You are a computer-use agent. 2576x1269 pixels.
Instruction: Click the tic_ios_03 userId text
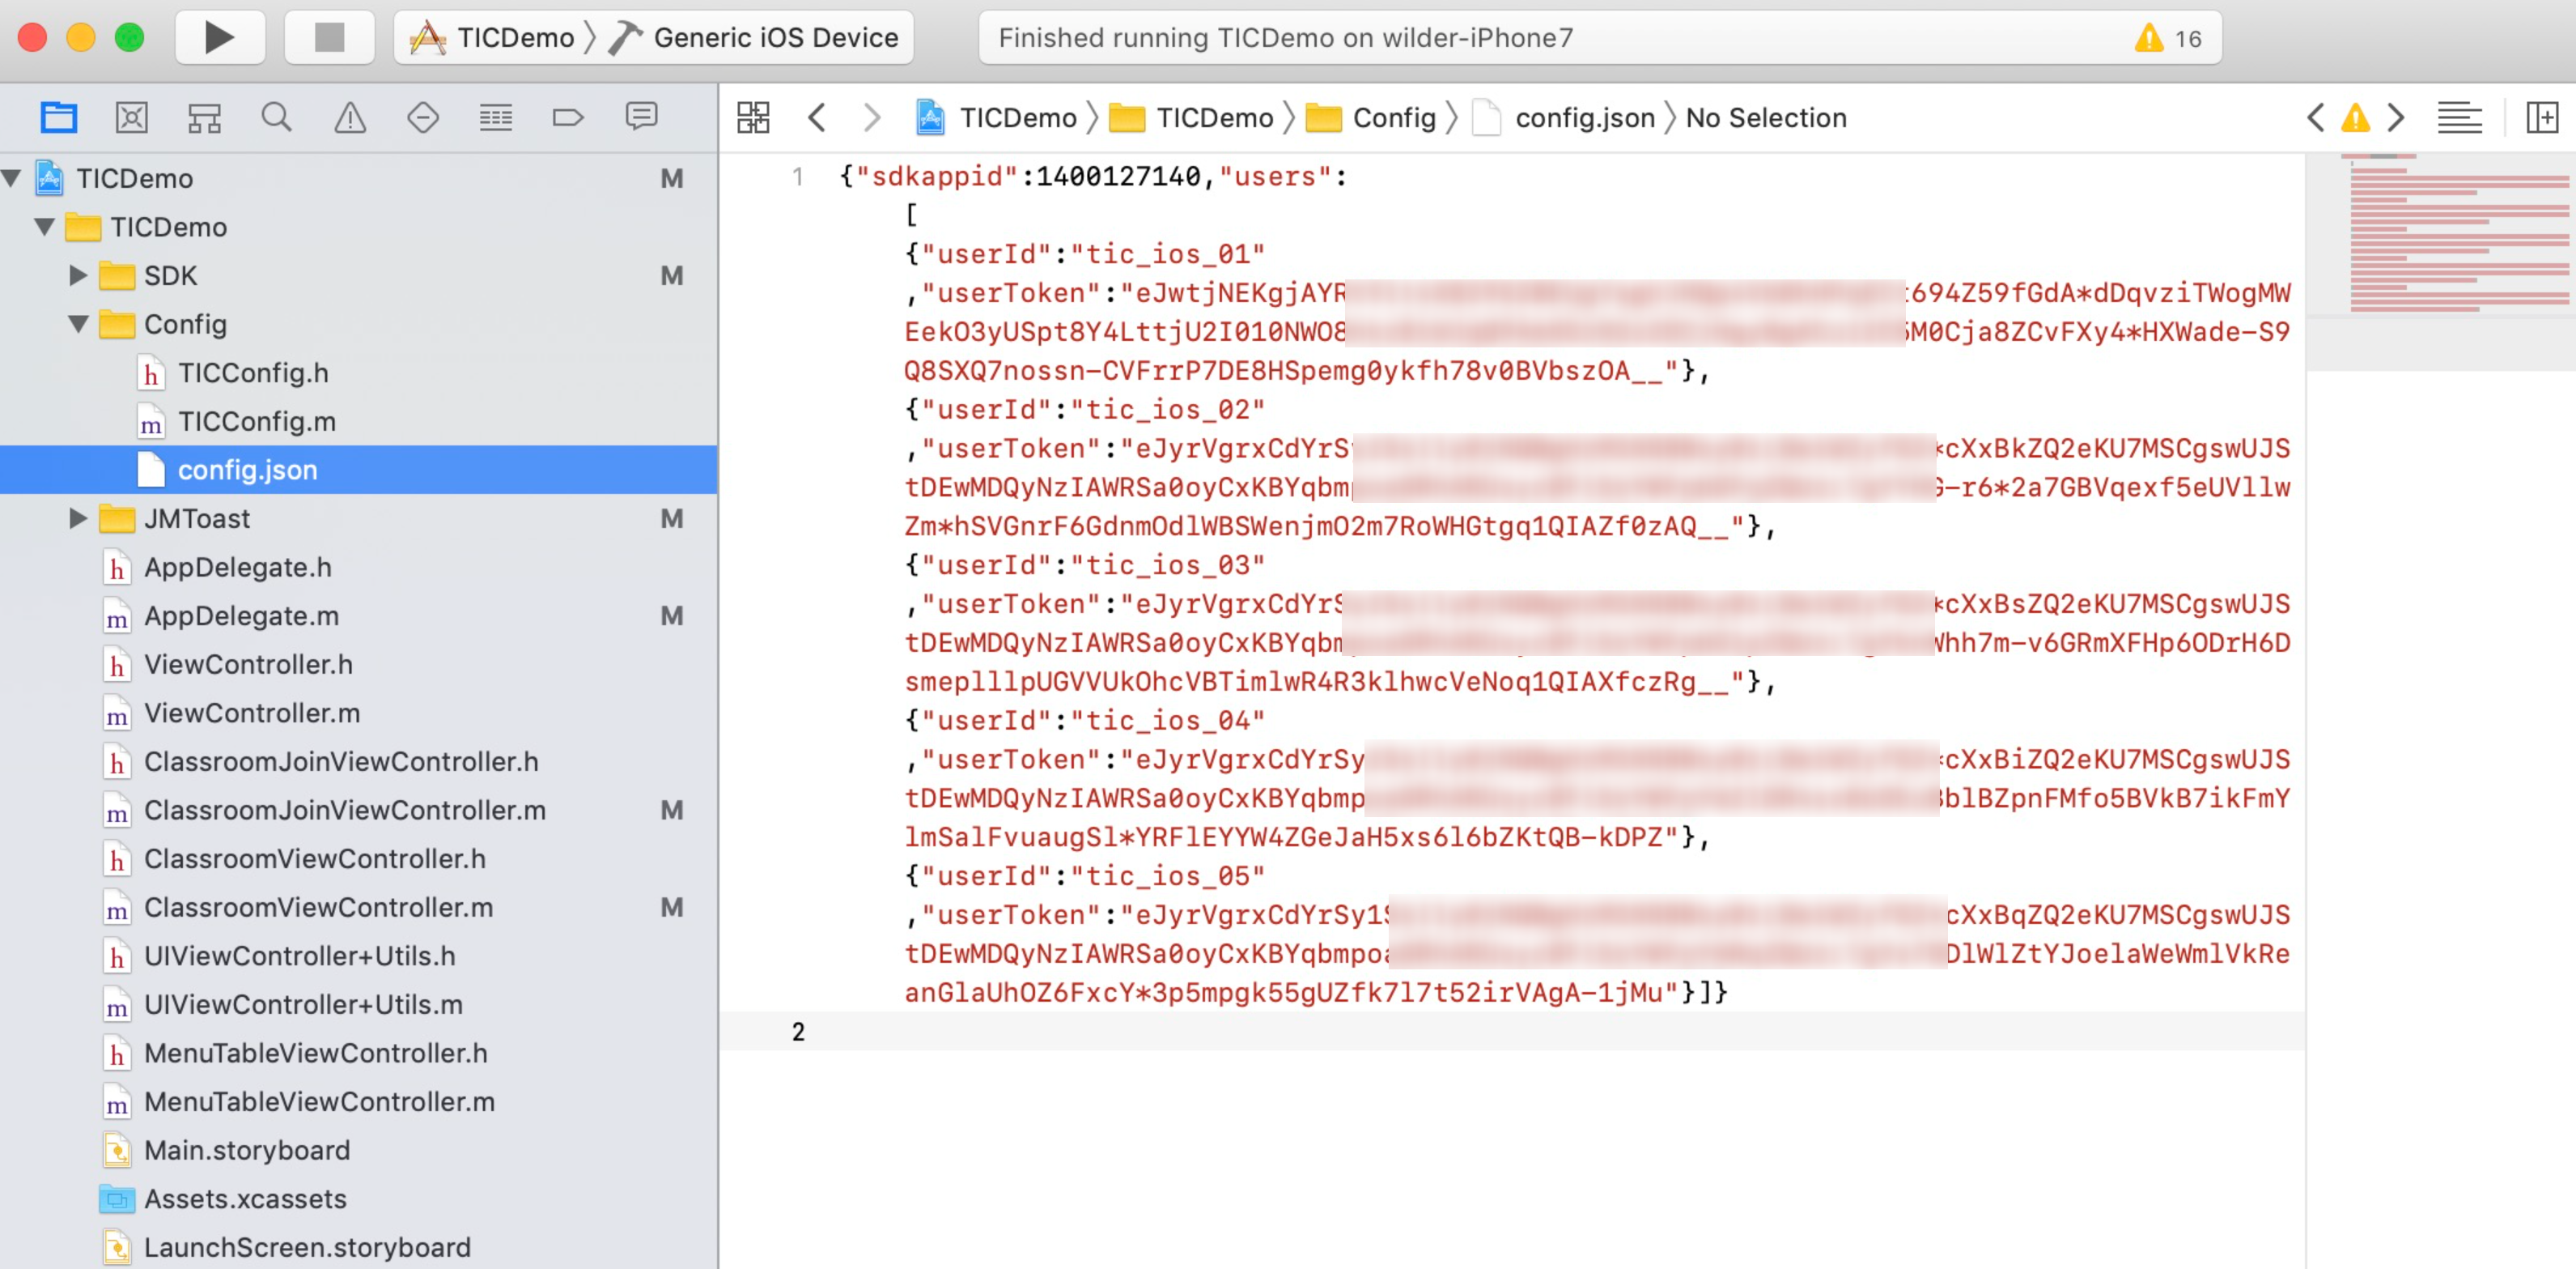(1167, 565)
